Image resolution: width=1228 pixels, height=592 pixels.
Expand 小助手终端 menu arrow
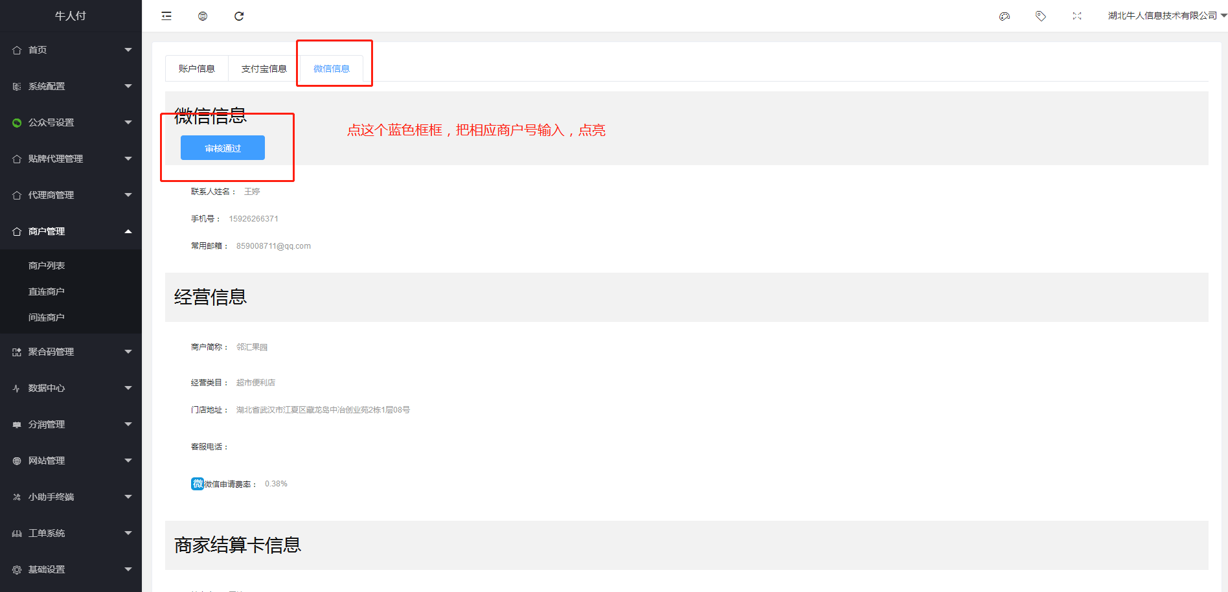128,497
